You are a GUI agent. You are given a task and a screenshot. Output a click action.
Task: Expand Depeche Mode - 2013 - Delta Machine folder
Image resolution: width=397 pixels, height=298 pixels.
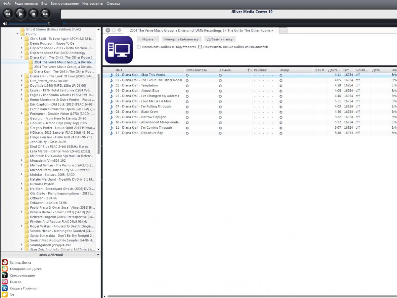tap(22, 48)
